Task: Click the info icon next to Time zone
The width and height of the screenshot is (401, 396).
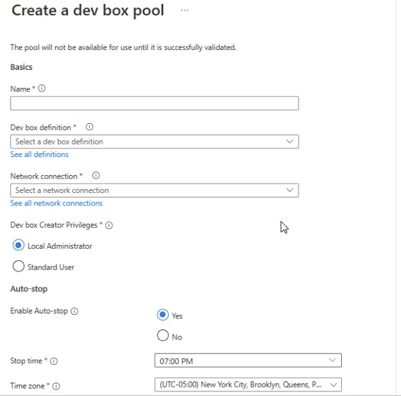Action: (56, 386)
